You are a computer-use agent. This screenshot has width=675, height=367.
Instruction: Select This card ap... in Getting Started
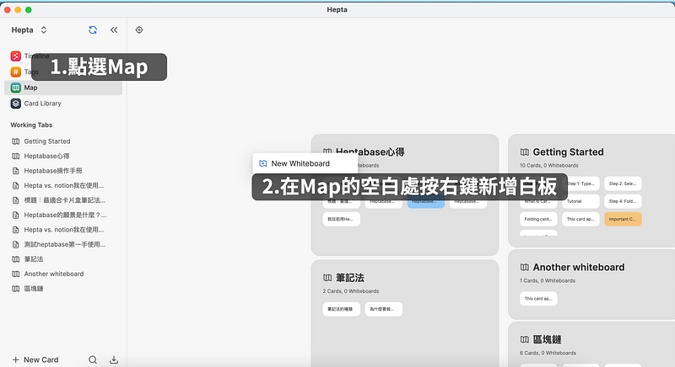coord(580,219)
